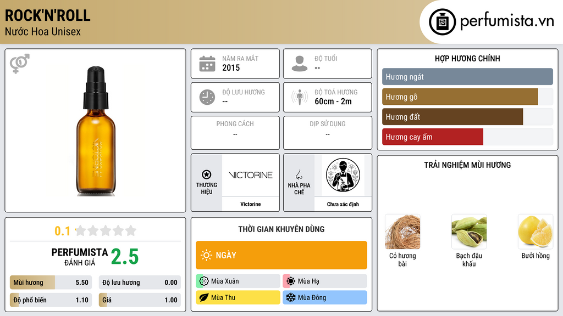Screen dimensions: 563x316
Task: Click the Hương đất earthy accord bar
Action: (x=467, y=117)
